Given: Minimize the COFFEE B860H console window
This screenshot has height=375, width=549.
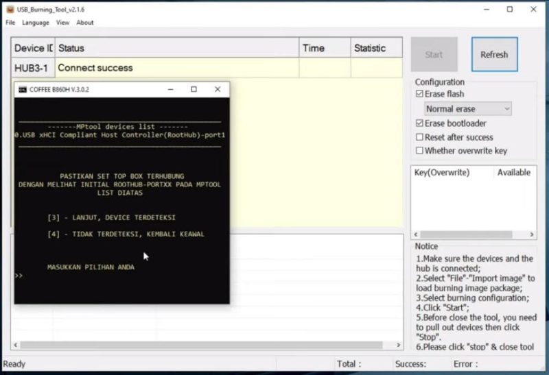Looking at the screenshot, I should (x=170, y=90).
